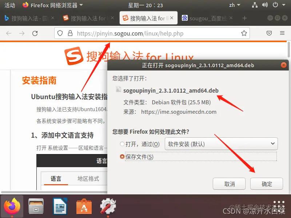This screenshot has width=291, height=218.
Task: Click the browser forward arrow
Action: point(22,33)
